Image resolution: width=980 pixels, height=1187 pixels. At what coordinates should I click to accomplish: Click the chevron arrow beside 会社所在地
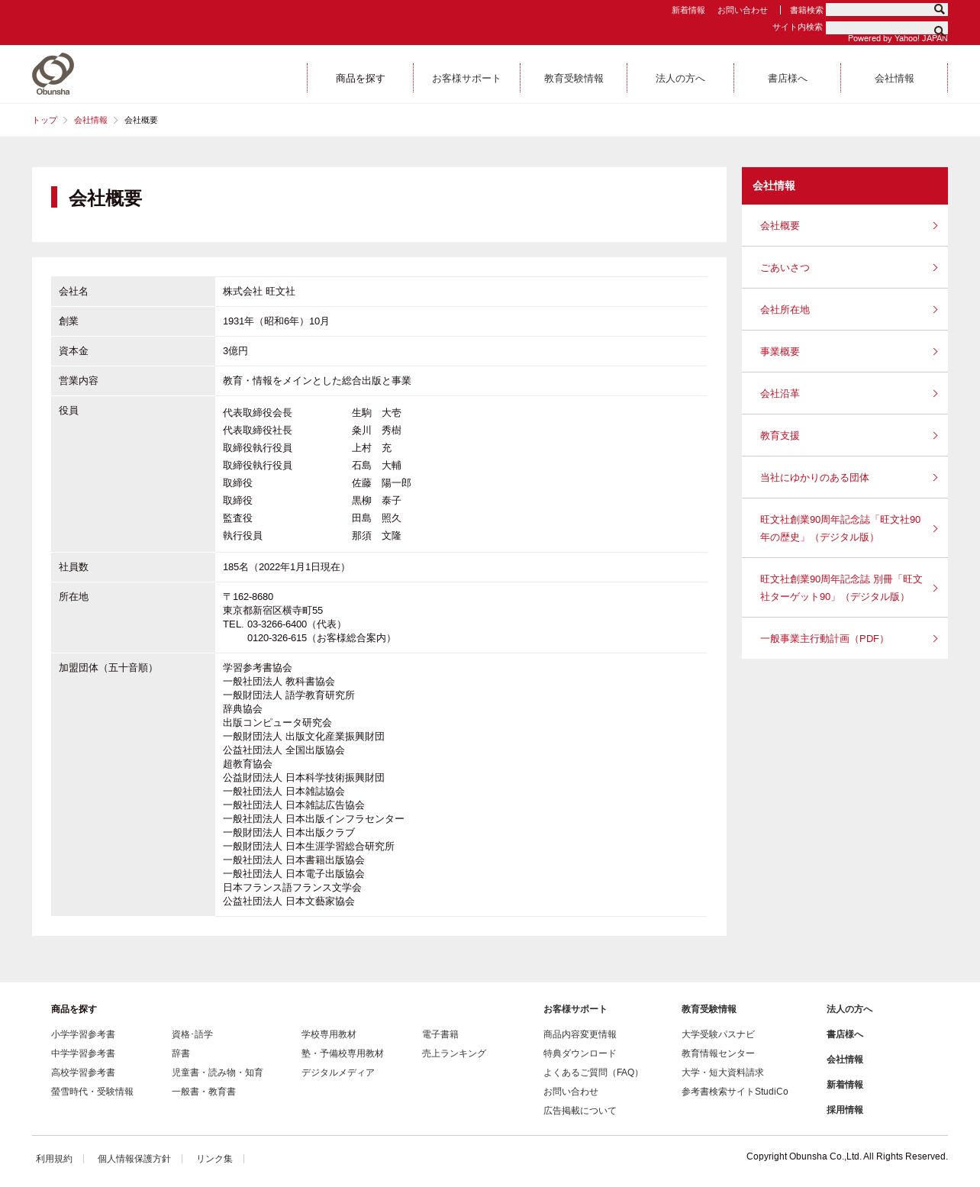click(x=935, y=309)
